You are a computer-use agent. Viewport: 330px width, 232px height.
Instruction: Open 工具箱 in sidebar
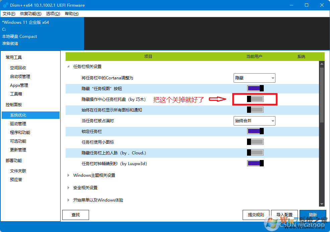tap(16, 94)
